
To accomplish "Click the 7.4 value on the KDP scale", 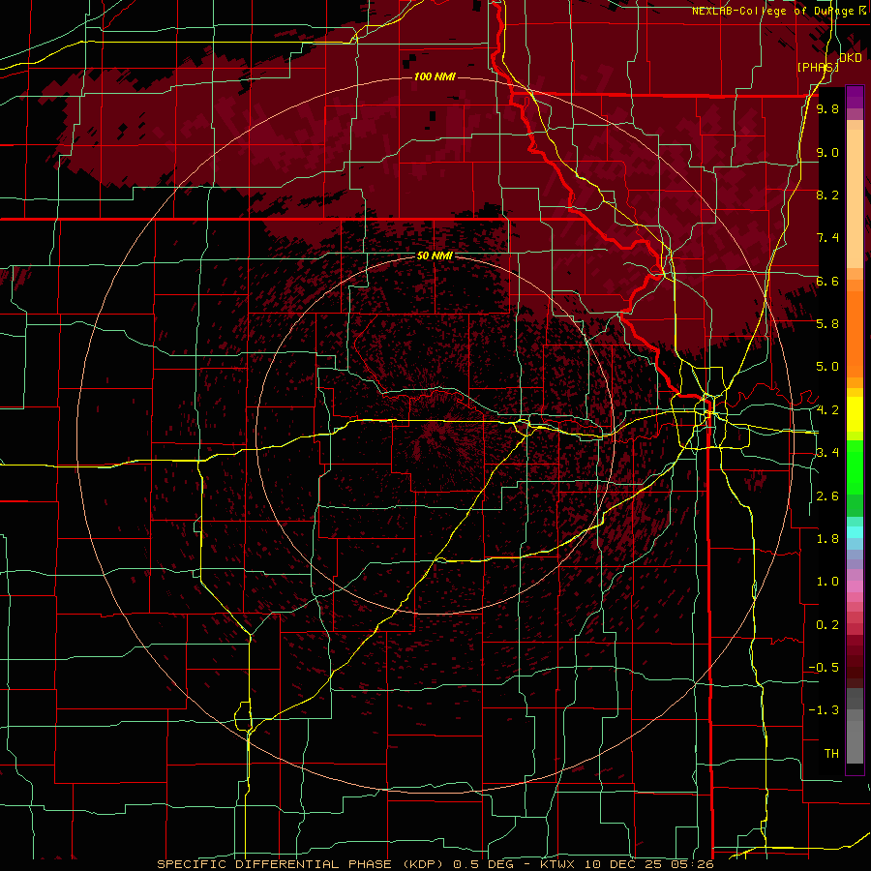I will [827, 238].
